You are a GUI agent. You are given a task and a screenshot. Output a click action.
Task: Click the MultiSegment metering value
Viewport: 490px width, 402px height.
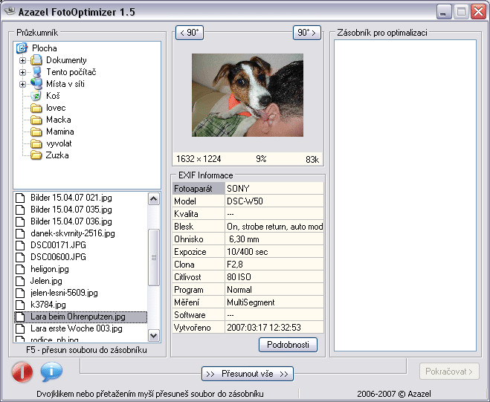[x=274, y=302]
